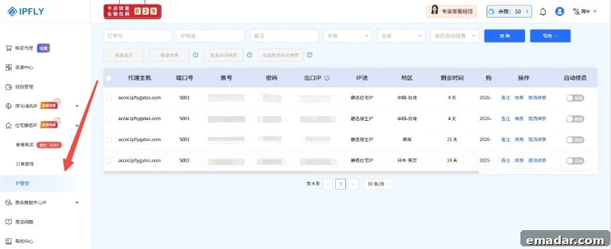Screen dimensions: 611x249
Task: Click 备注 in the 美国 row
Action: pos(506,140)
